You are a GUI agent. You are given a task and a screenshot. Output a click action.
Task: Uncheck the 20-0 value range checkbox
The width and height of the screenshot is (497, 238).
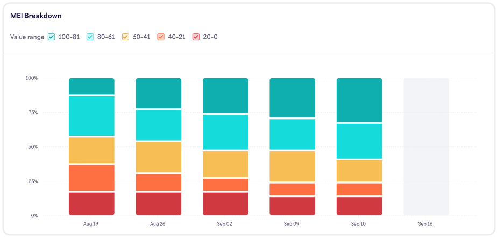[x=196, y=37]
